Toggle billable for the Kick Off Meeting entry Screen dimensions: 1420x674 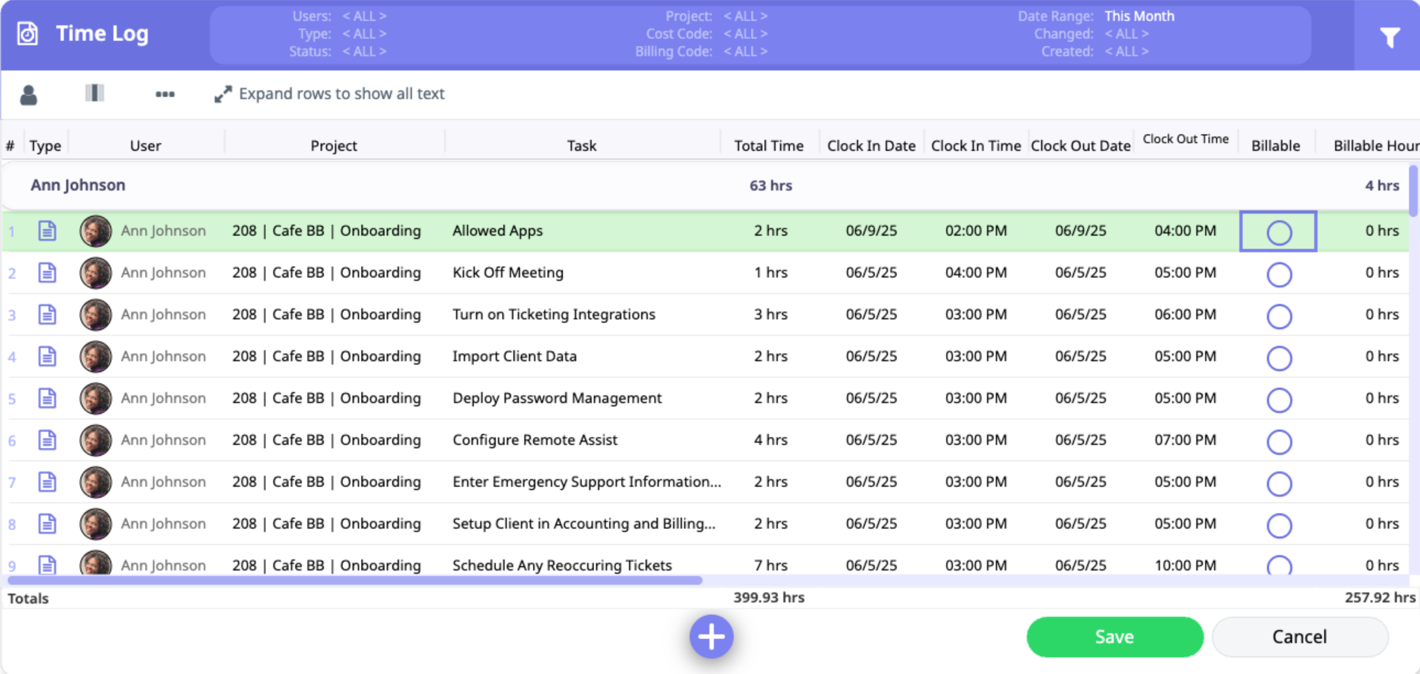[1279, 274]
